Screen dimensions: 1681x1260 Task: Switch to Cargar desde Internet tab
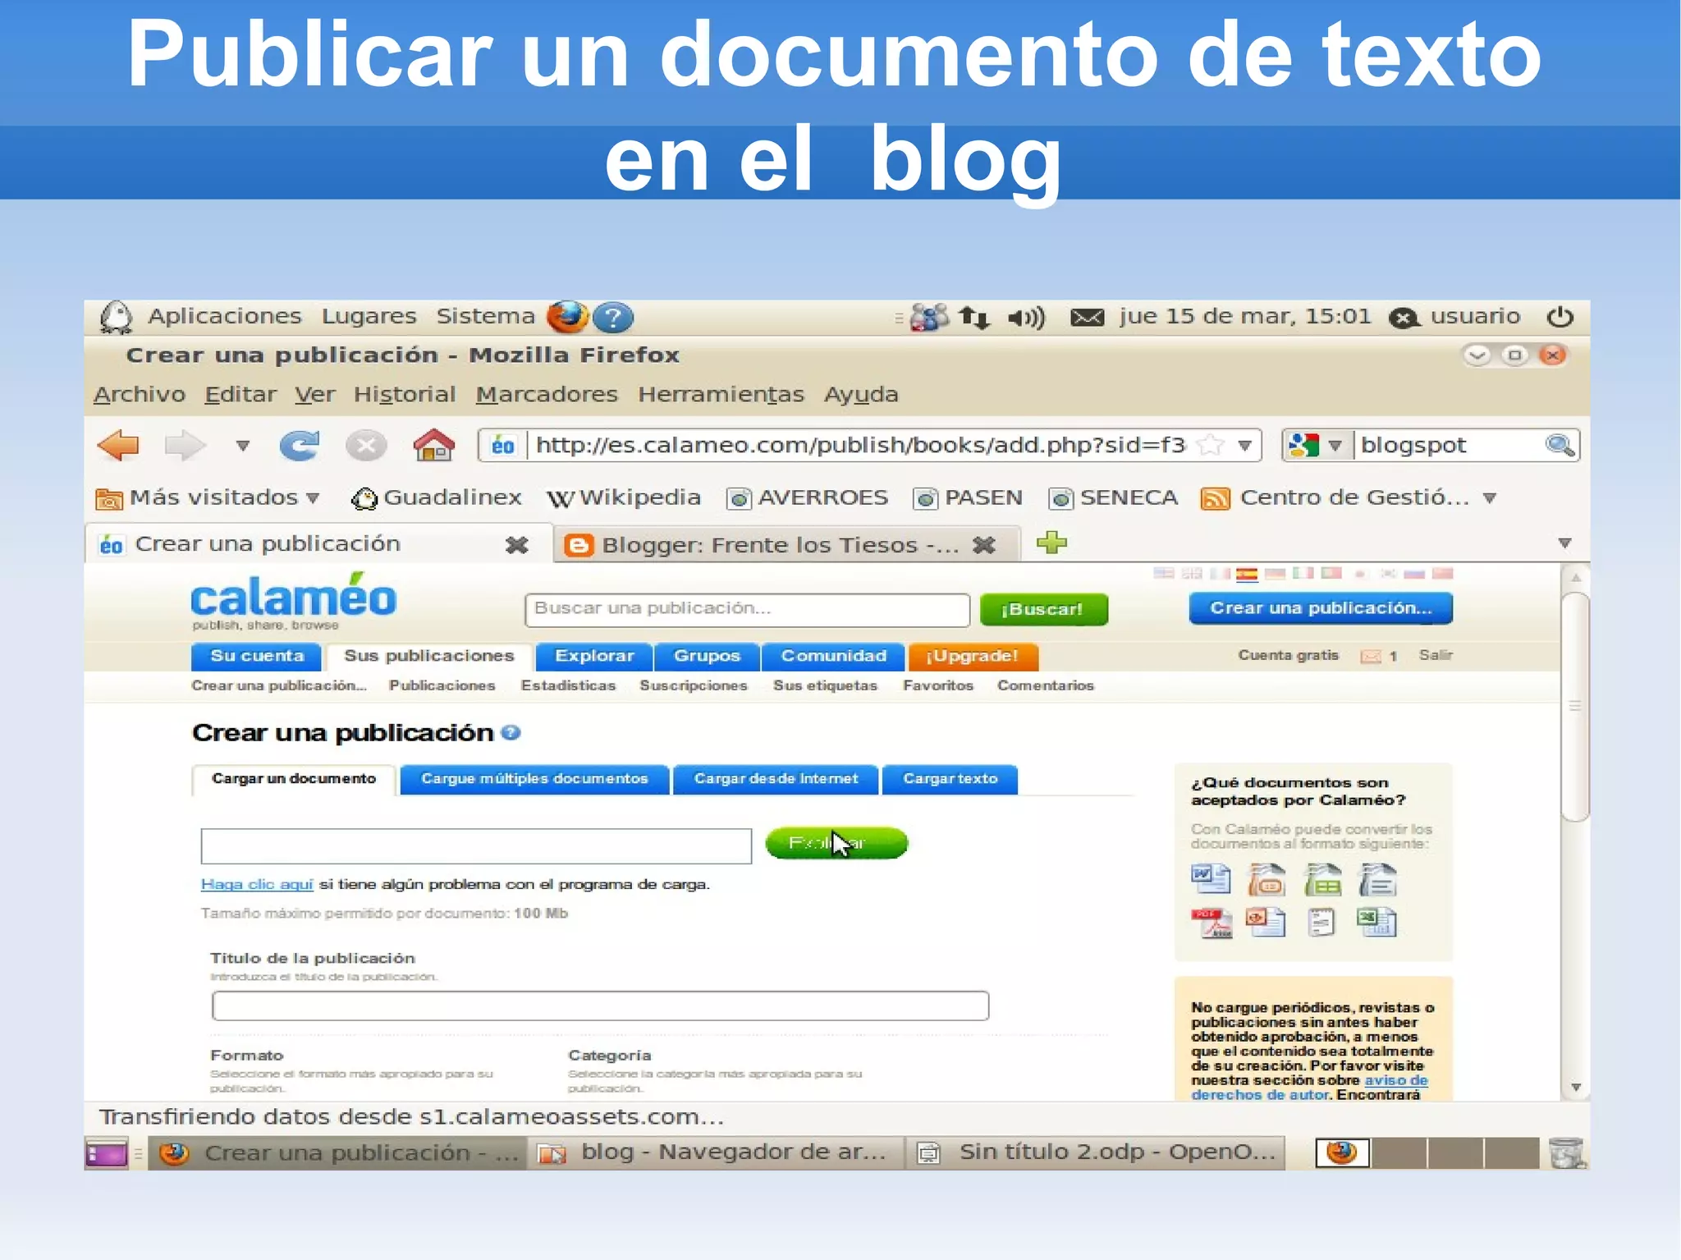776,779
